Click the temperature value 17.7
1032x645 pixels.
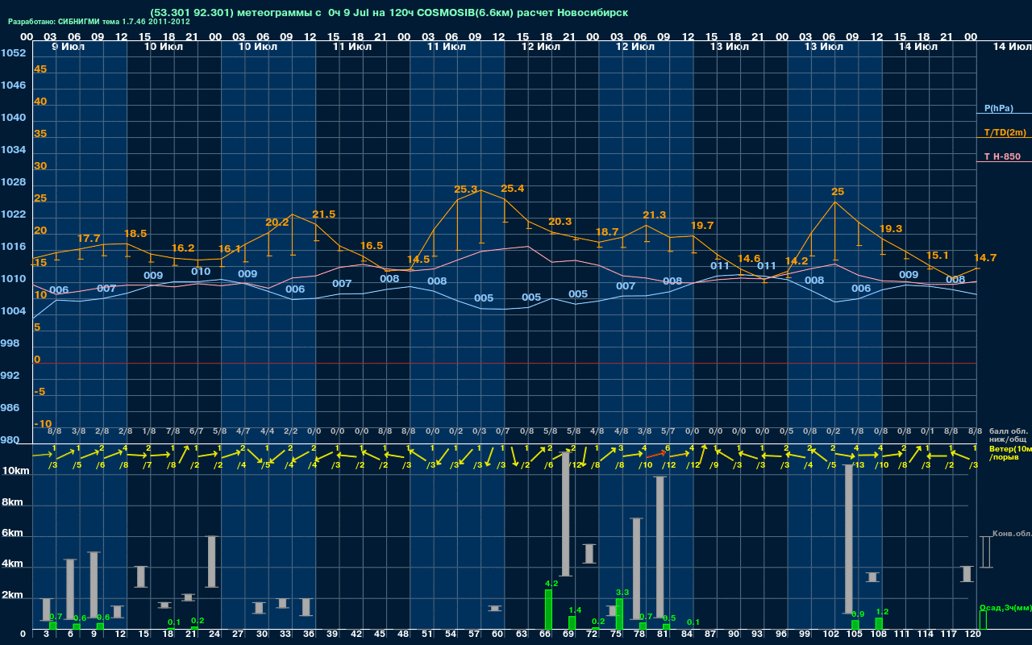point(89,239)
